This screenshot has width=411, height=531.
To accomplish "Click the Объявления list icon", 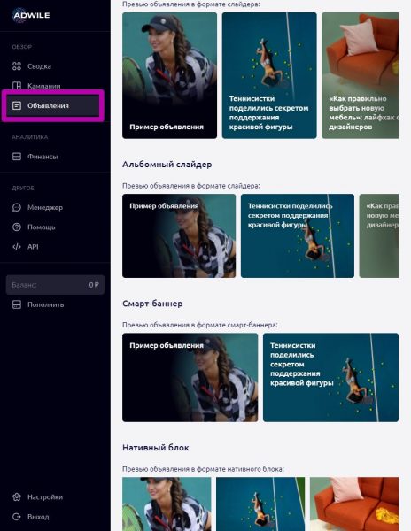I will [x=17, y=105].
